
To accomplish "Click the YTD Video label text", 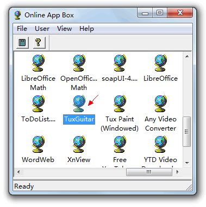I will [x=160, y=160].
